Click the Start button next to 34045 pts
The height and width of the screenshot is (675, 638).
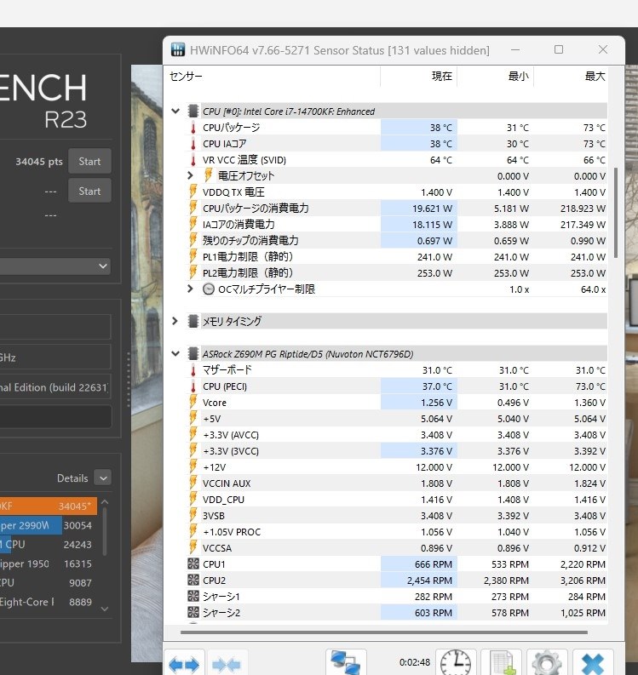[x=89, y=162]
